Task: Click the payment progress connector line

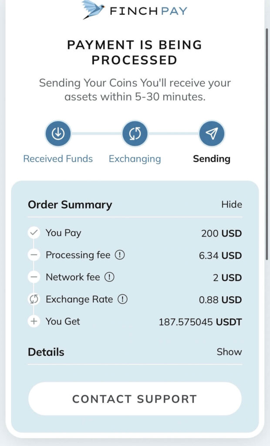Action: [x=96, y=133]
